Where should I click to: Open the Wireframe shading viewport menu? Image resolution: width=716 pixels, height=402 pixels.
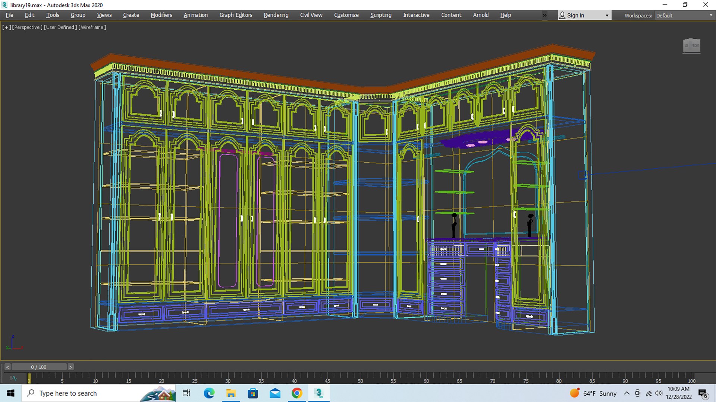[92, 27]
